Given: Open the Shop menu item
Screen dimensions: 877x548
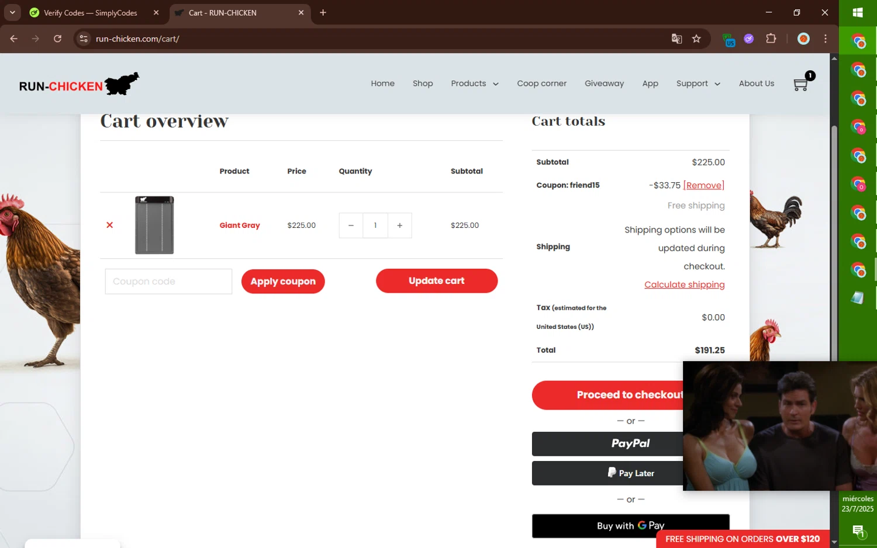Looking at the screenshot, I should [x=423, y=84].
